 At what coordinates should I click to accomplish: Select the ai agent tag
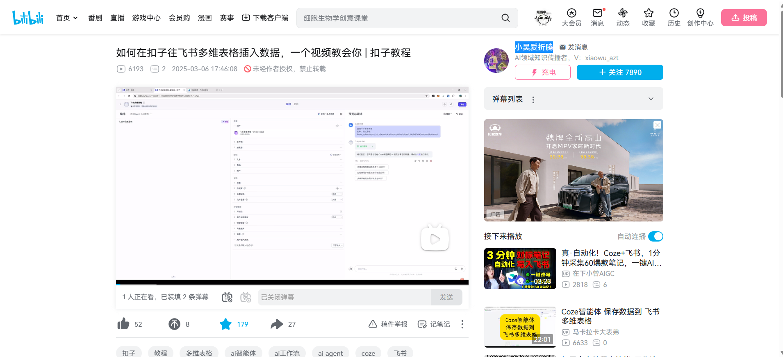click(330, 352)
